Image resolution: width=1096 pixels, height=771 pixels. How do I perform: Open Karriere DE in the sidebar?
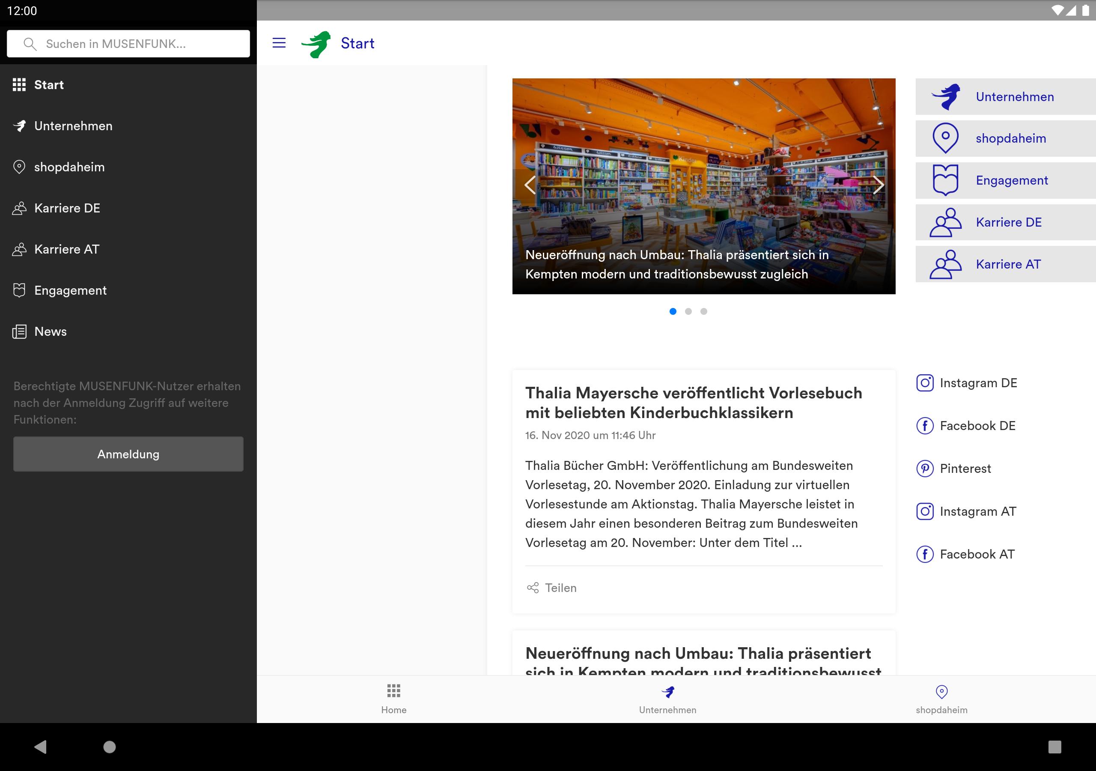[128, 208]
